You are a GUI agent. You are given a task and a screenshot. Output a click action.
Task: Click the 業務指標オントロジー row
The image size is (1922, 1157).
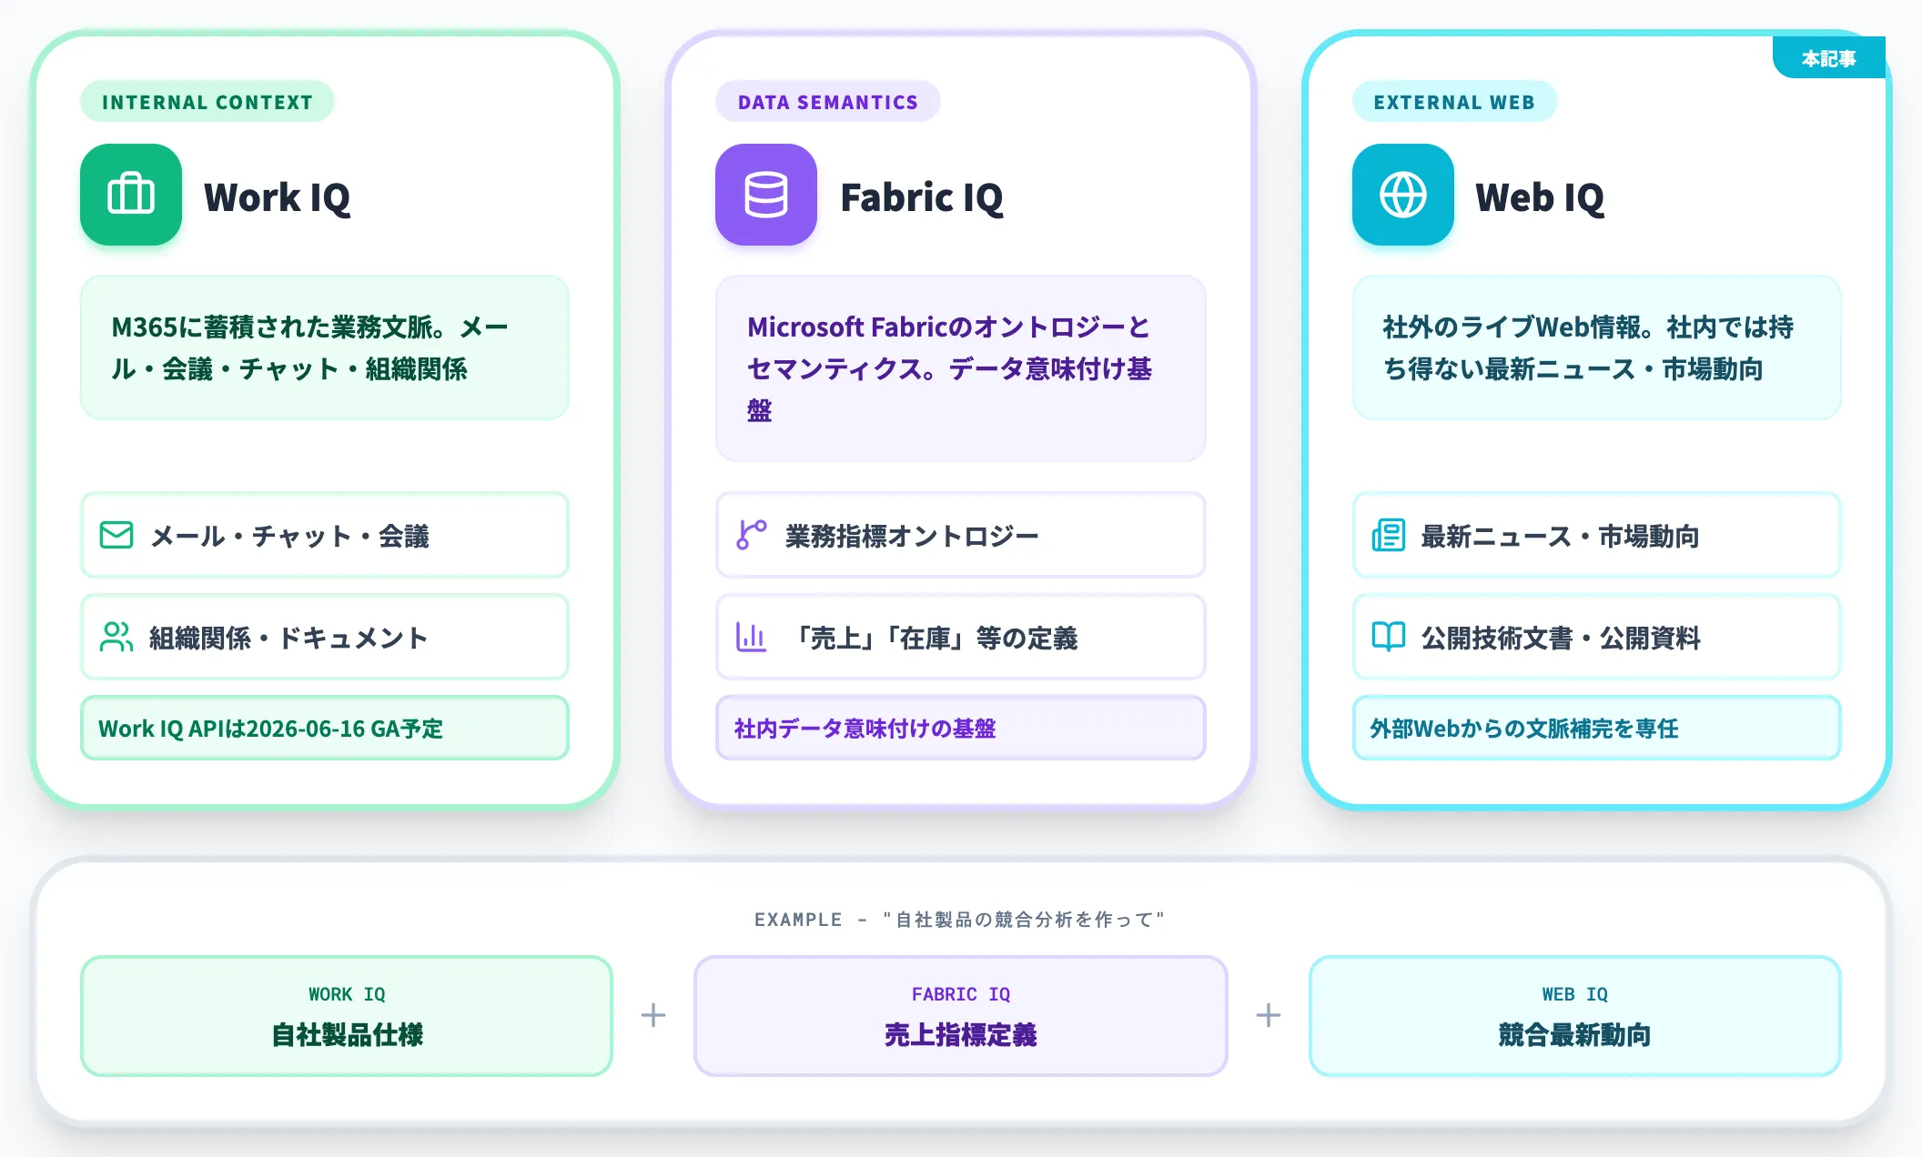pos(961,535)
